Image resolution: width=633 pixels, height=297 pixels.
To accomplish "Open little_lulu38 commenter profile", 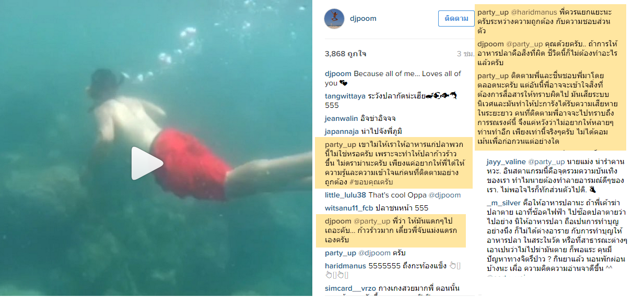I will (346, 195).
